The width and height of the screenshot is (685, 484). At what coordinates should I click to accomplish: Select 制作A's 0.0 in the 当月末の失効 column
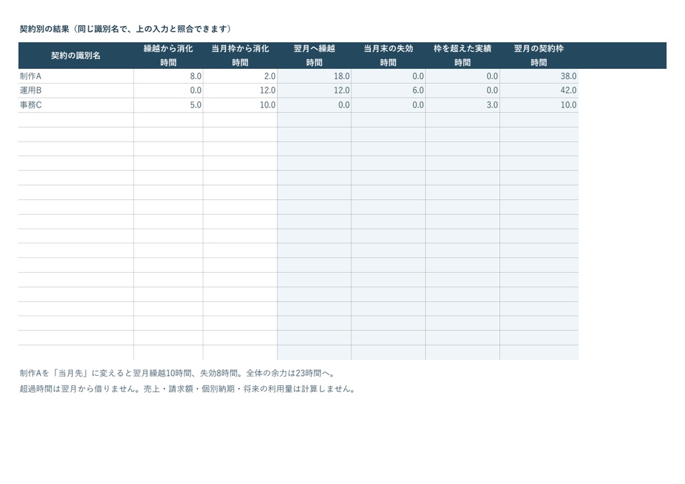(389, 76)
